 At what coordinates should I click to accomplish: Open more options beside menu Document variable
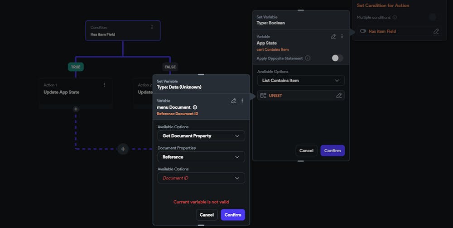click(242, 101)
